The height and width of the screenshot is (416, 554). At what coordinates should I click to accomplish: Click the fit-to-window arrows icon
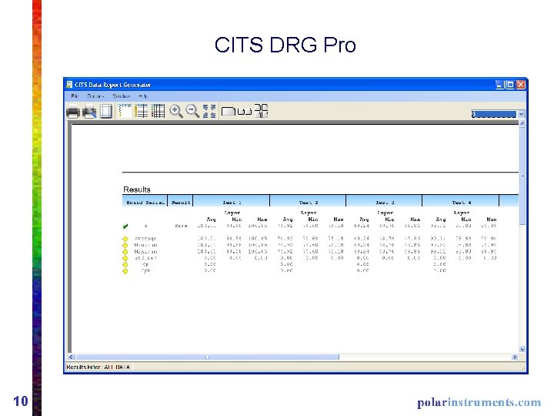point(209,112)
